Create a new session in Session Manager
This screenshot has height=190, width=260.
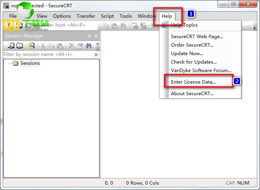coord(11,45)
